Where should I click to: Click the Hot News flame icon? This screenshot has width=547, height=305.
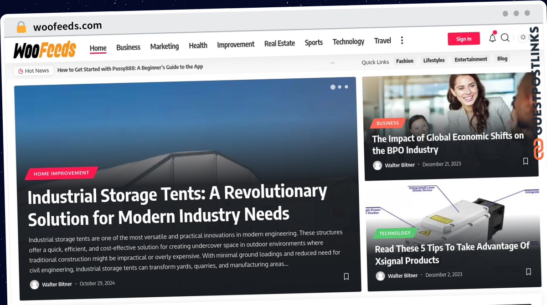[x=21, y=71]
